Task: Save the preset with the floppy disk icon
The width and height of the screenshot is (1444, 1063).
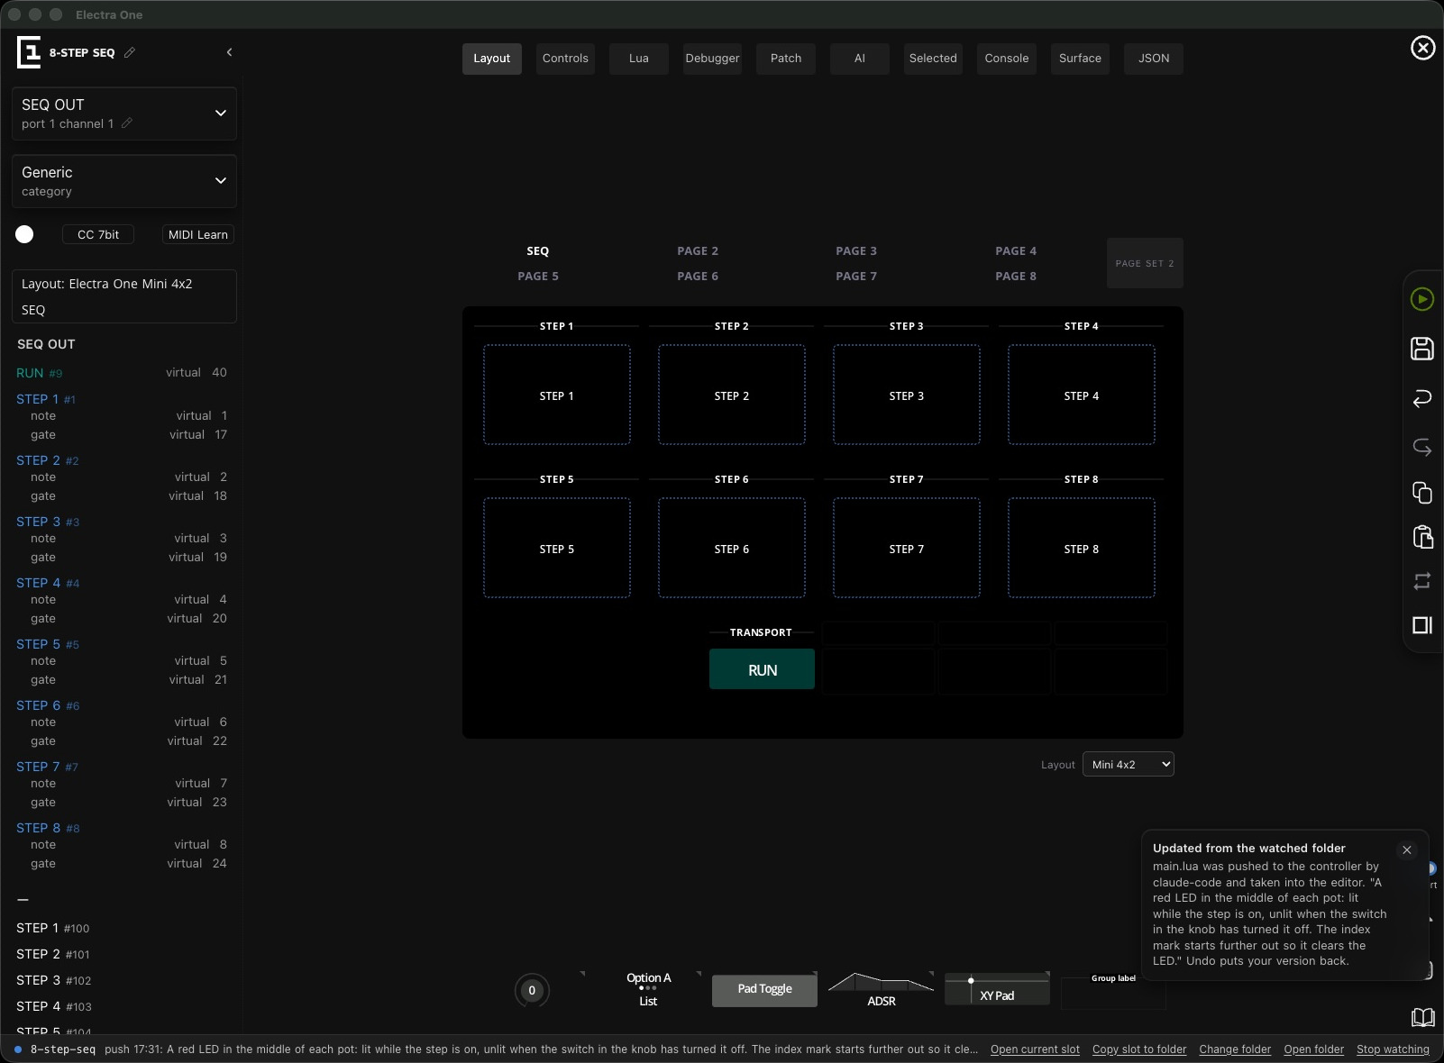Action: (1421, 349)
